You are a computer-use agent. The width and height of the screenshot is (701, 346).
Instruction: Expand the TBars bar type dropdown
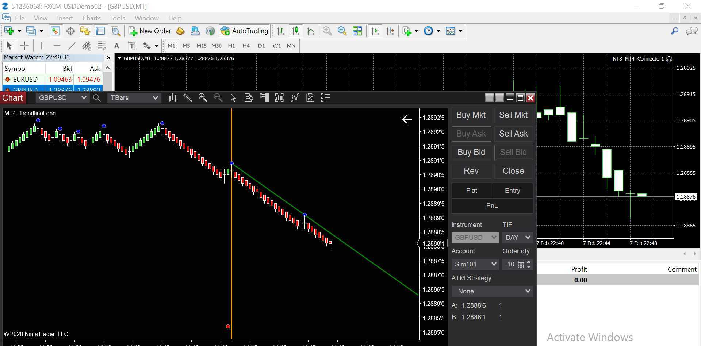point(134,98)
